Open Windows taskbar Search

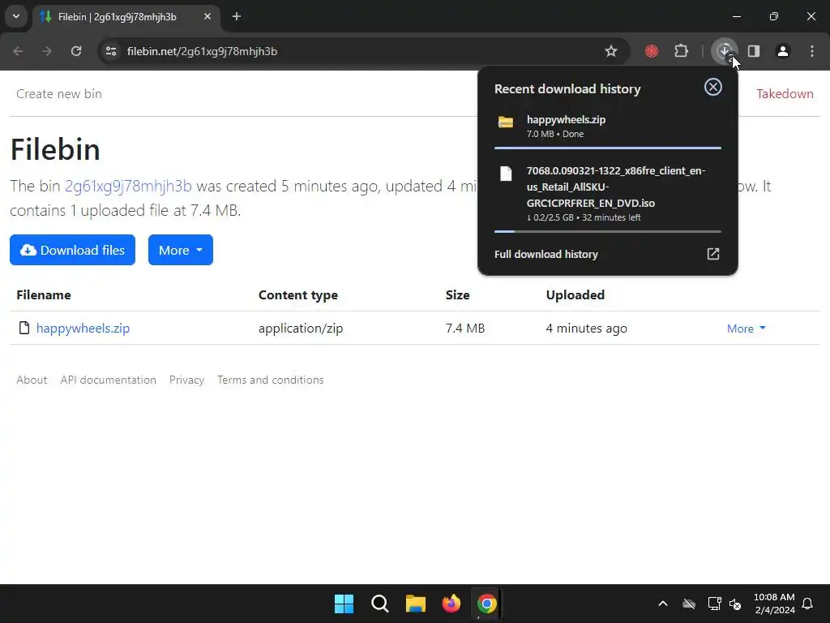point(379,604)
